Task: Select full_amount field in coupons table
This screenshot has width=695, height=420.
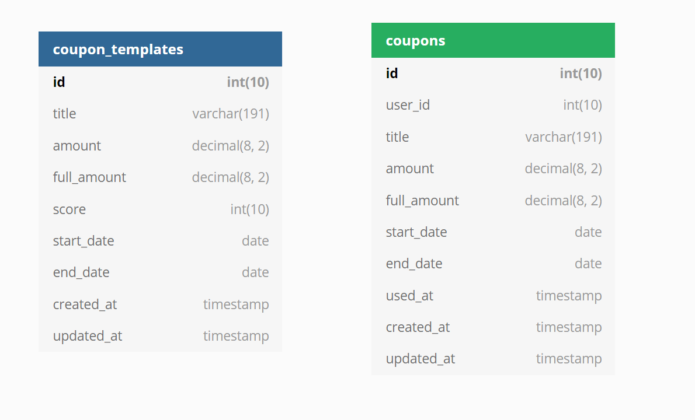Action: [x=493, y=201]
